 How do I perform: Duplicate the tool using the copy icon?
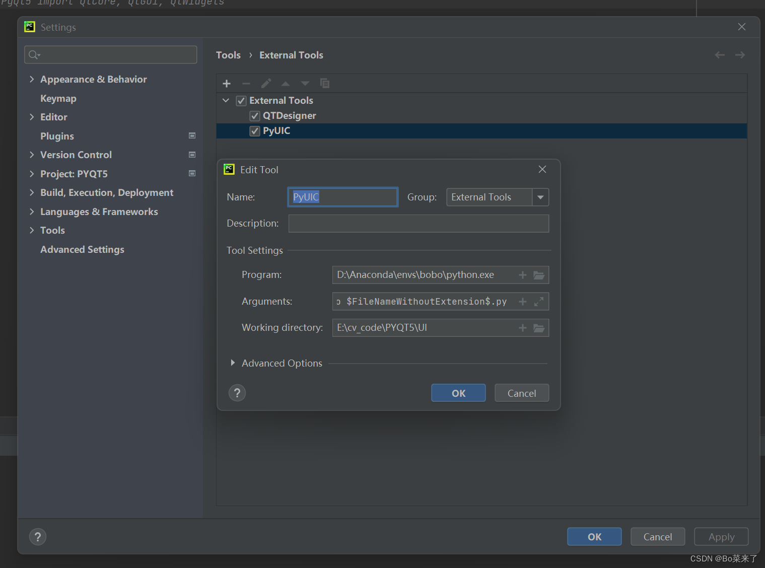click(325, 83)
